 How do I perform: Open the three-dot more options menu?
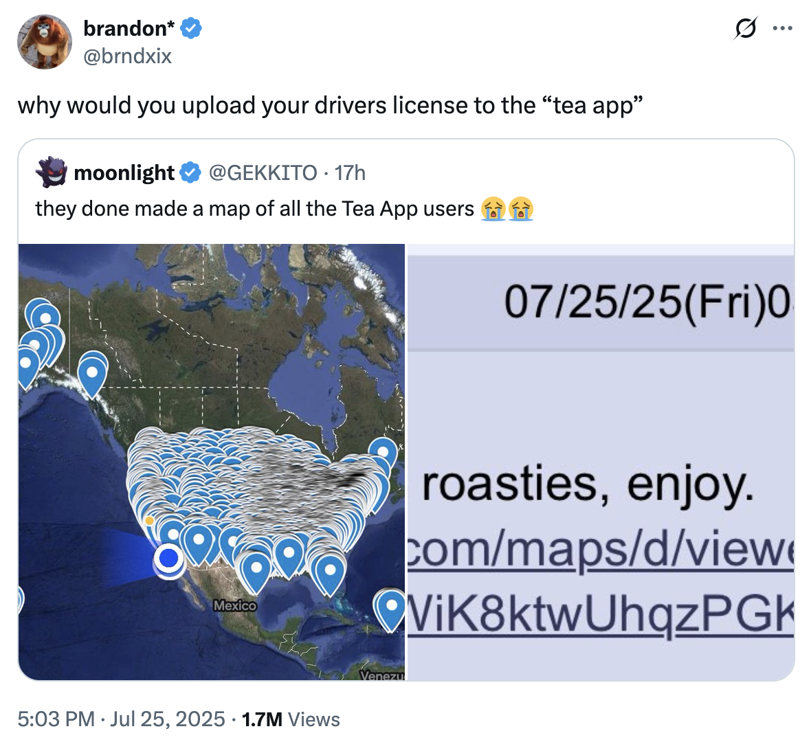(x=783, y=29)
